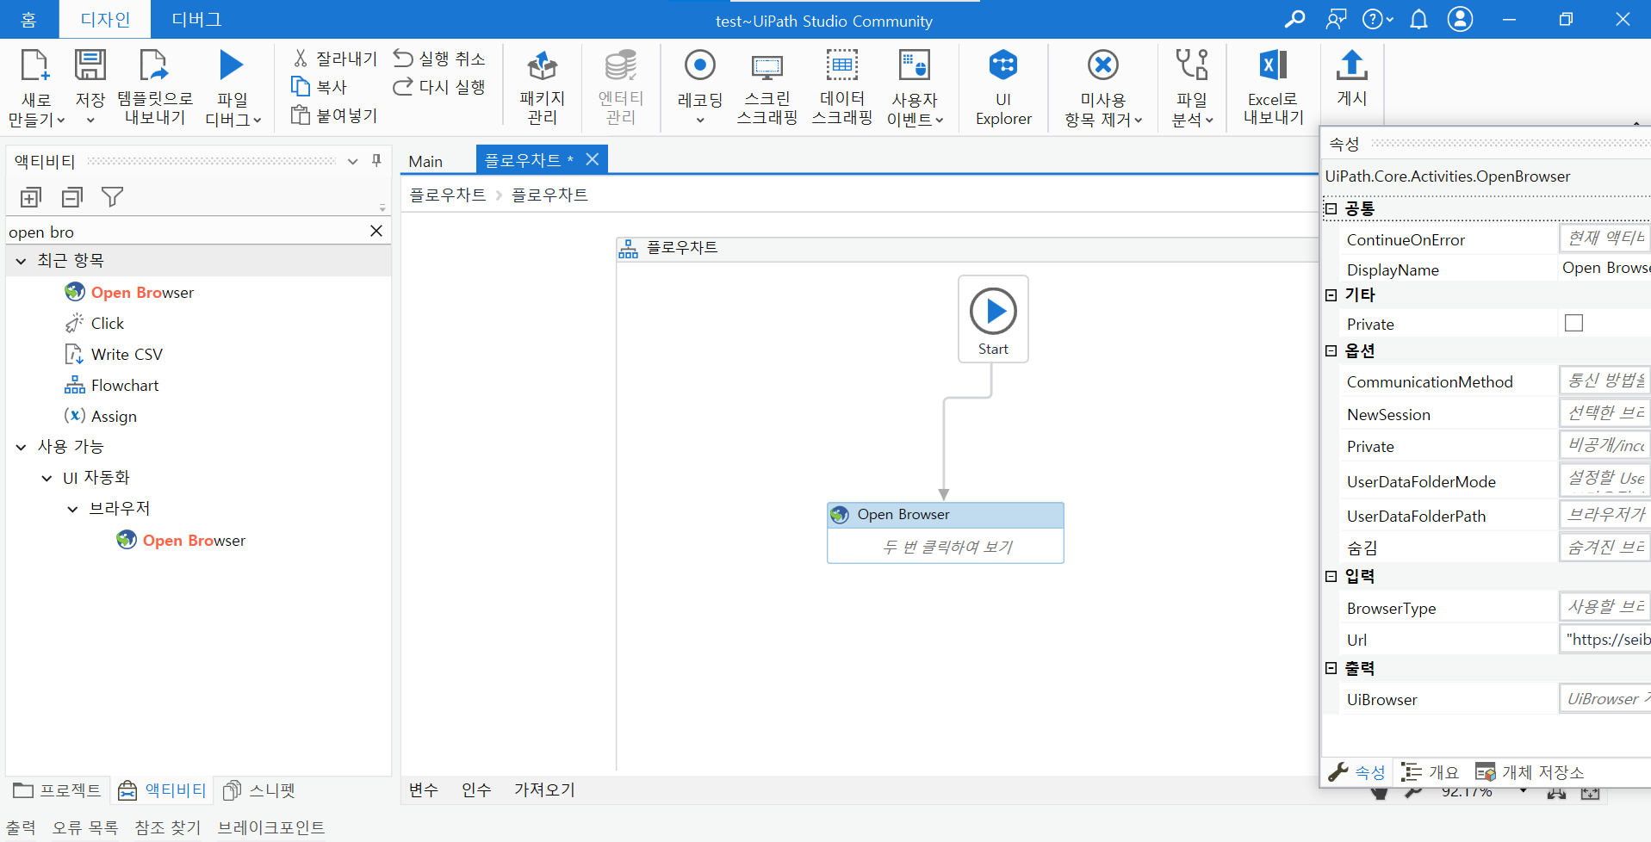Open the activities filter funnel
This screenshot has height=842, width=1651.
pos(112,198)
